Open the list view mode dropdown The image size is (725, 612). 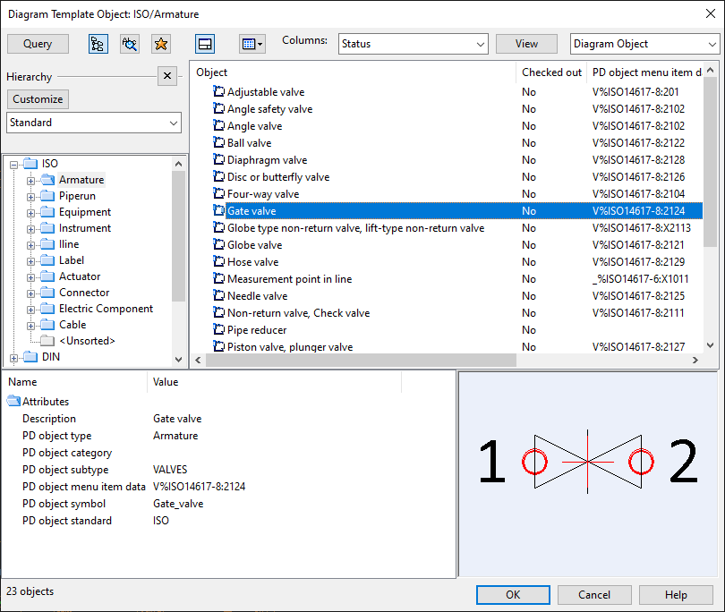pyautogui.click(x=252, y=44)
